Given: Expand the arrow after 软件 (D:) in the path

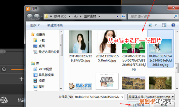Looking at the screenshot, I should 70,16.
